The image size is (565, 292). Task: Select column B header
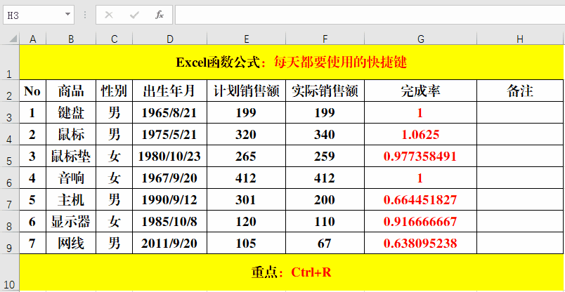tap(71, 39)
